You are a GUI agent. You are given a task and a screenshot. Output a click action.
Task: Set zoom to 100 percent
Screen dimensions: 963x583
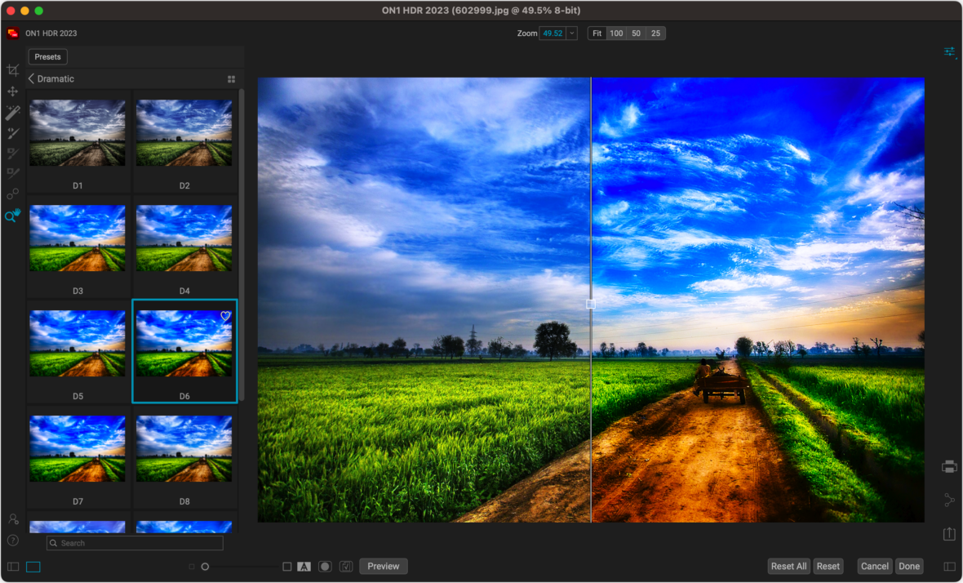616,33
